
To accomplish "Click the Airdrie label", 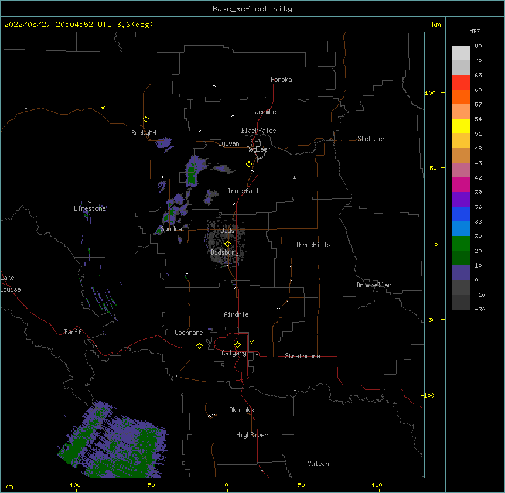I will 236,314.
